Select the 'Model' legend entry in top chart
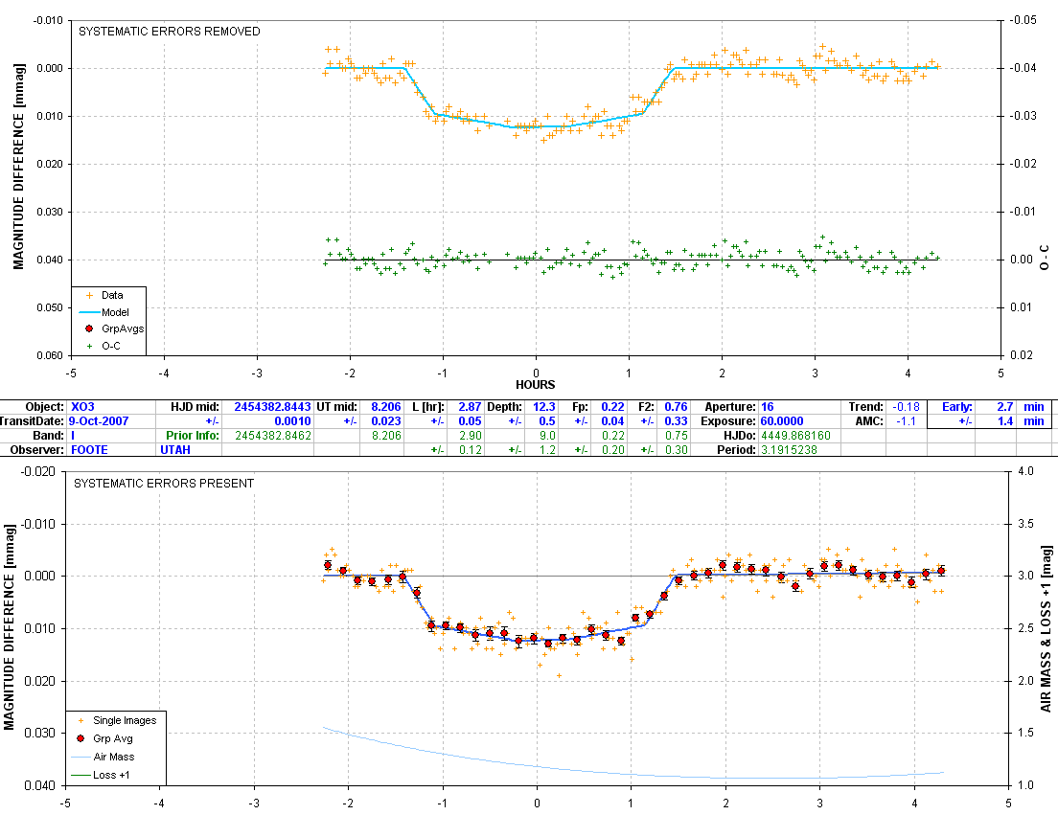The height and width of the screenshot is (815, 1058). pos(104,312)
